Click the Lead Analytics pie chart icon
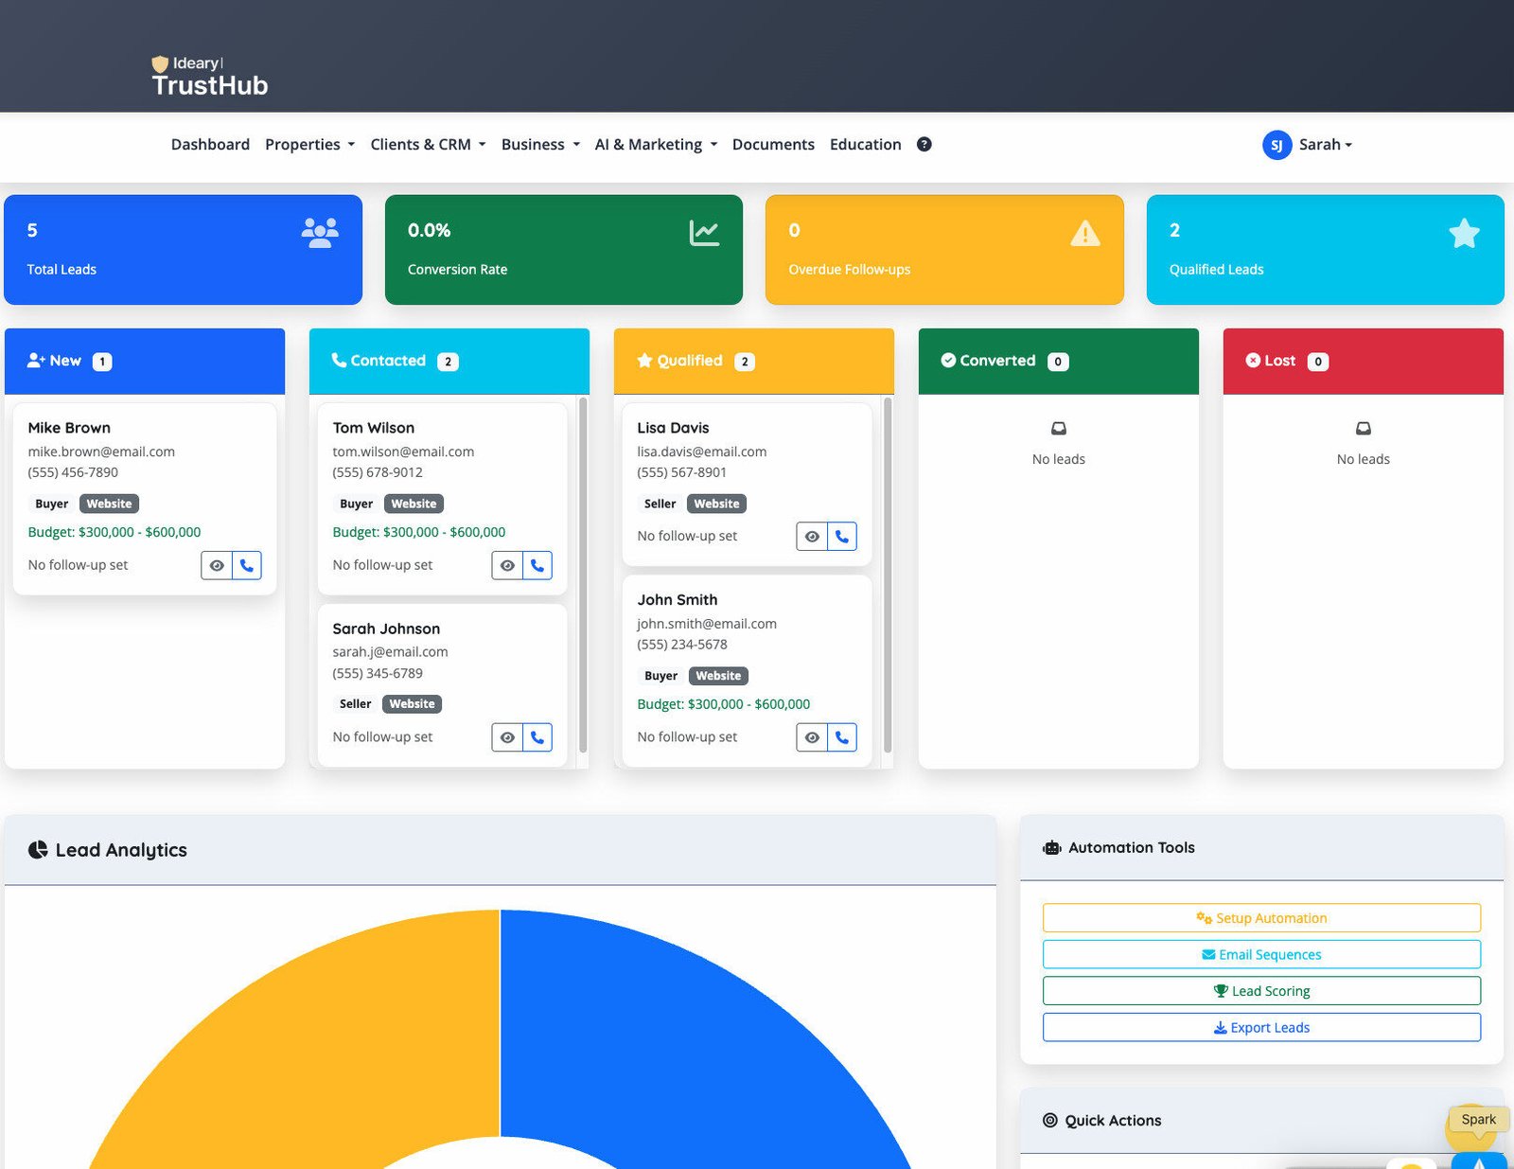Image resolution: width=1514 pixels, height=1169 pixels. tap(38, 850)
